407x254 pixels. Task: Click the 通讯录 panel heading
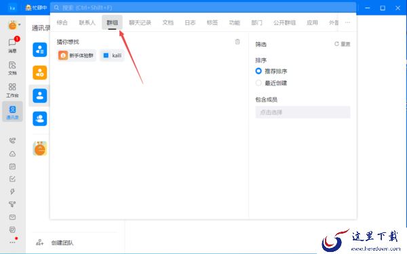tap(41, 28)
